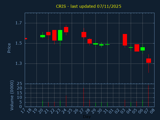Click the red candlestick on day 24
Viewport: 160px width, 120px height.
click(66, 29)
